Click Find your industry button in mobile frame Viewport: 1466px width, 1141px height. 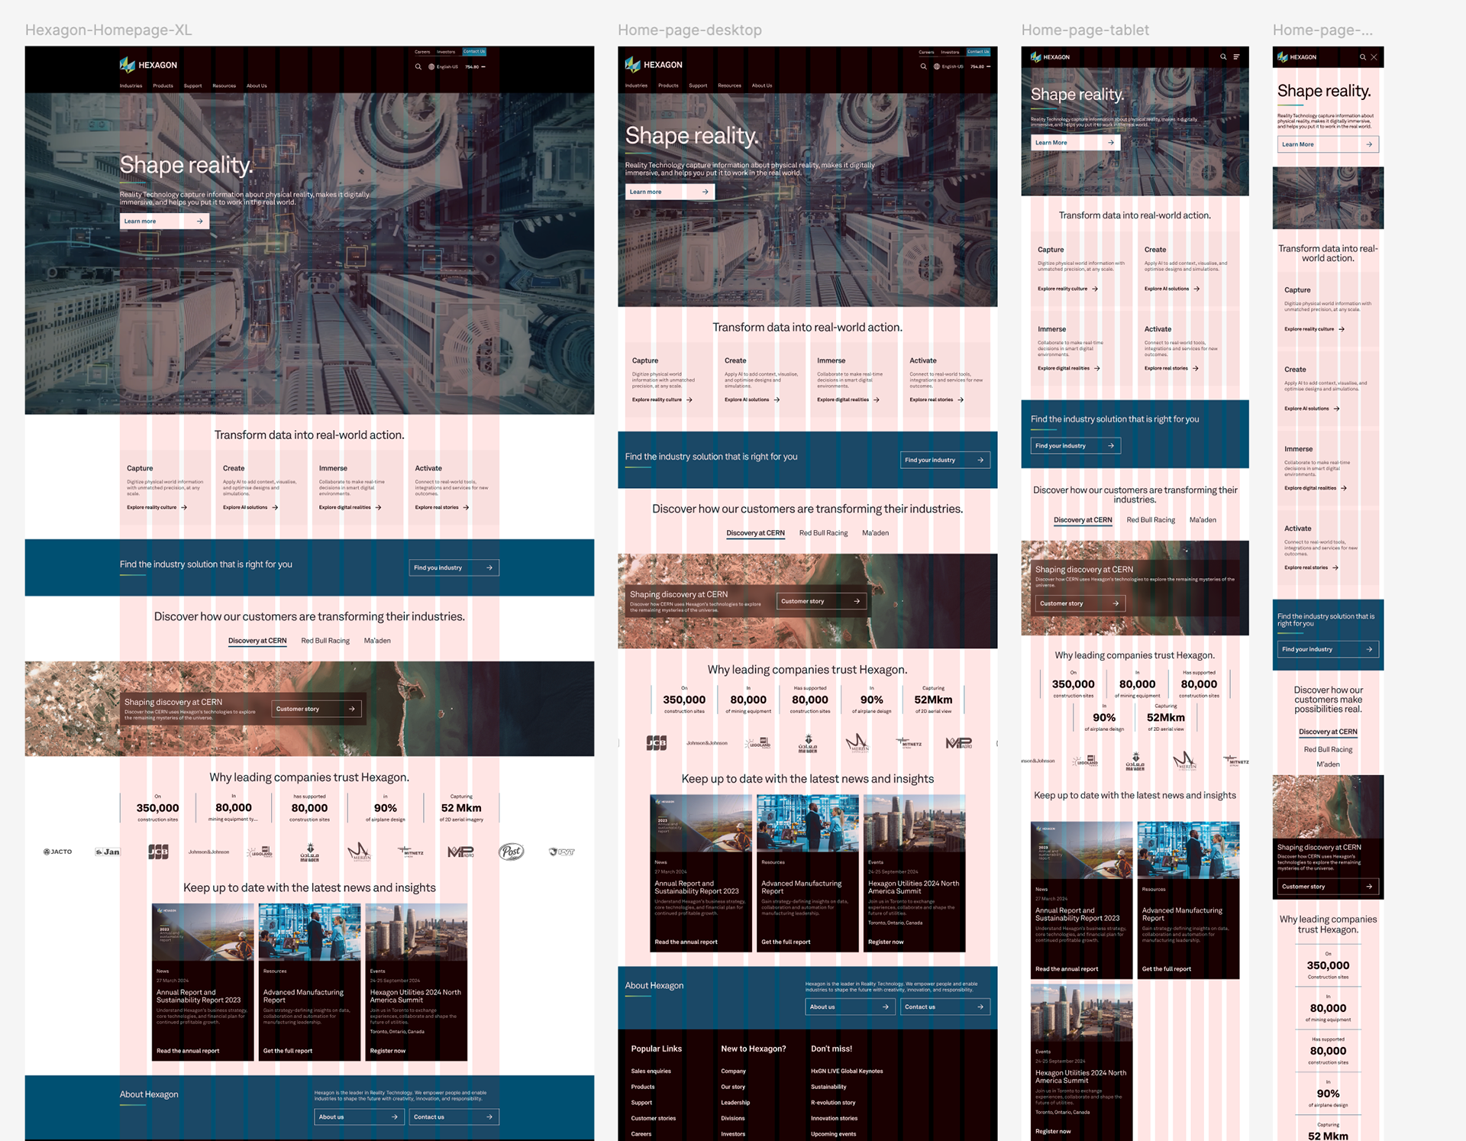point(1328,649)
